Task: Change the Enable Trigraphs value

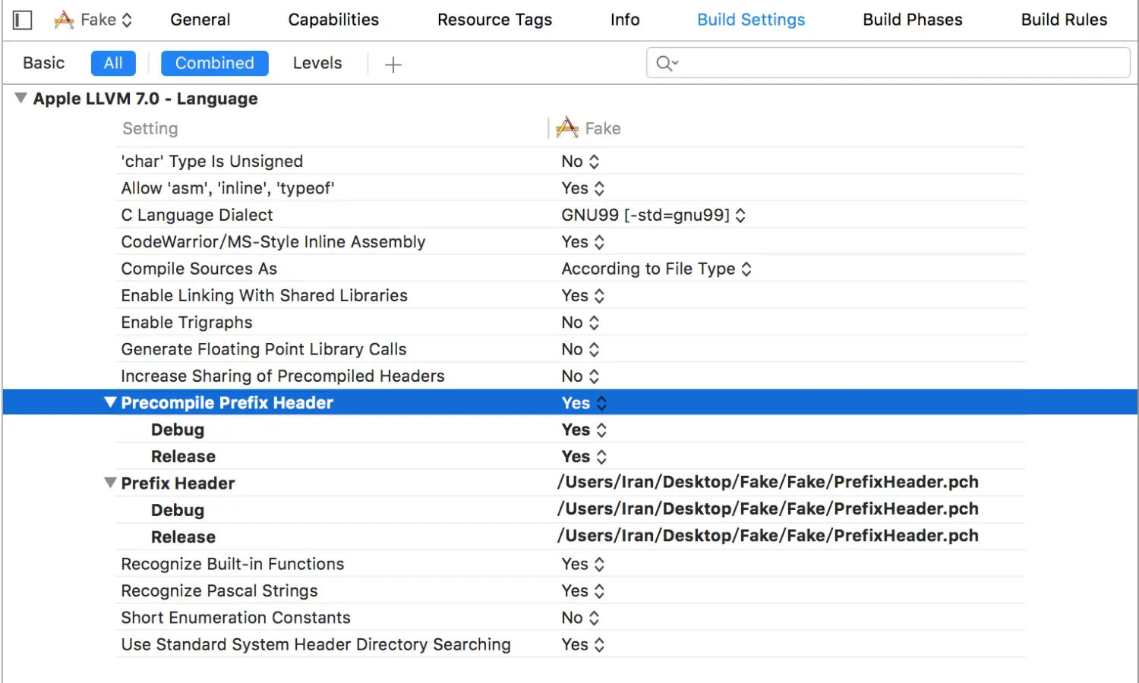Action: pos(580,323)
